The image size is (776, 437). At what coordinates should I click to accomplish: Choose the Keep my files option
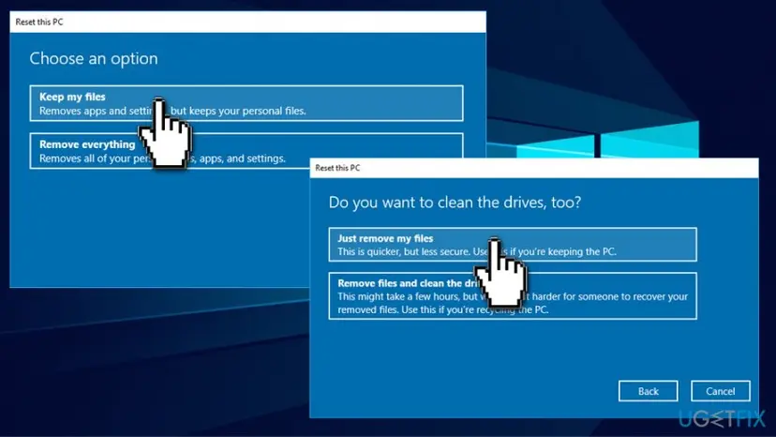[x=246, y=103]
